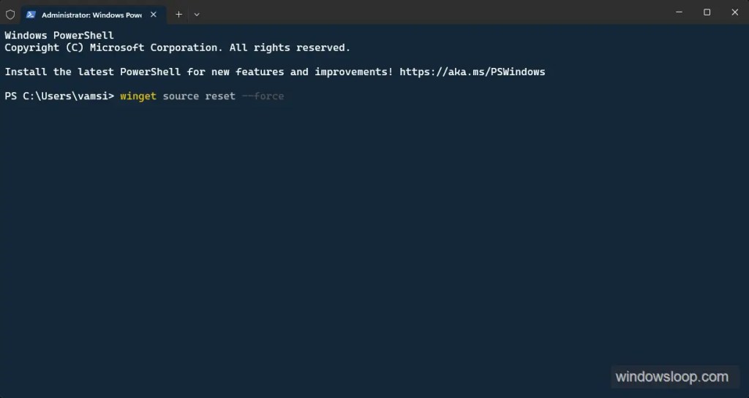749x398 pixels.
Task: Click the PowerShell icon on the tab
Action: (x=31, y=15)
